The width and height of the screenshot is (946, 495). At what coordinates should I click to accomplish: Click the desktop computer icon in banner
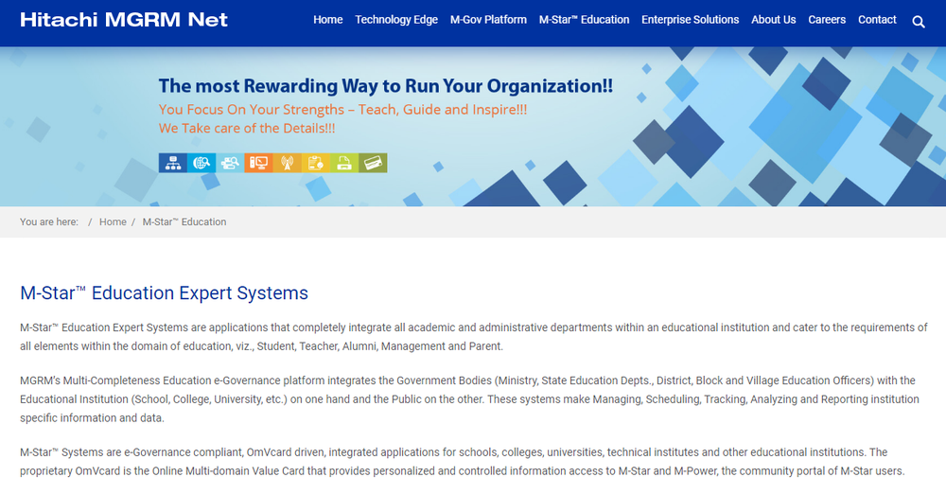pyautogui.click(x=258, y=163)
